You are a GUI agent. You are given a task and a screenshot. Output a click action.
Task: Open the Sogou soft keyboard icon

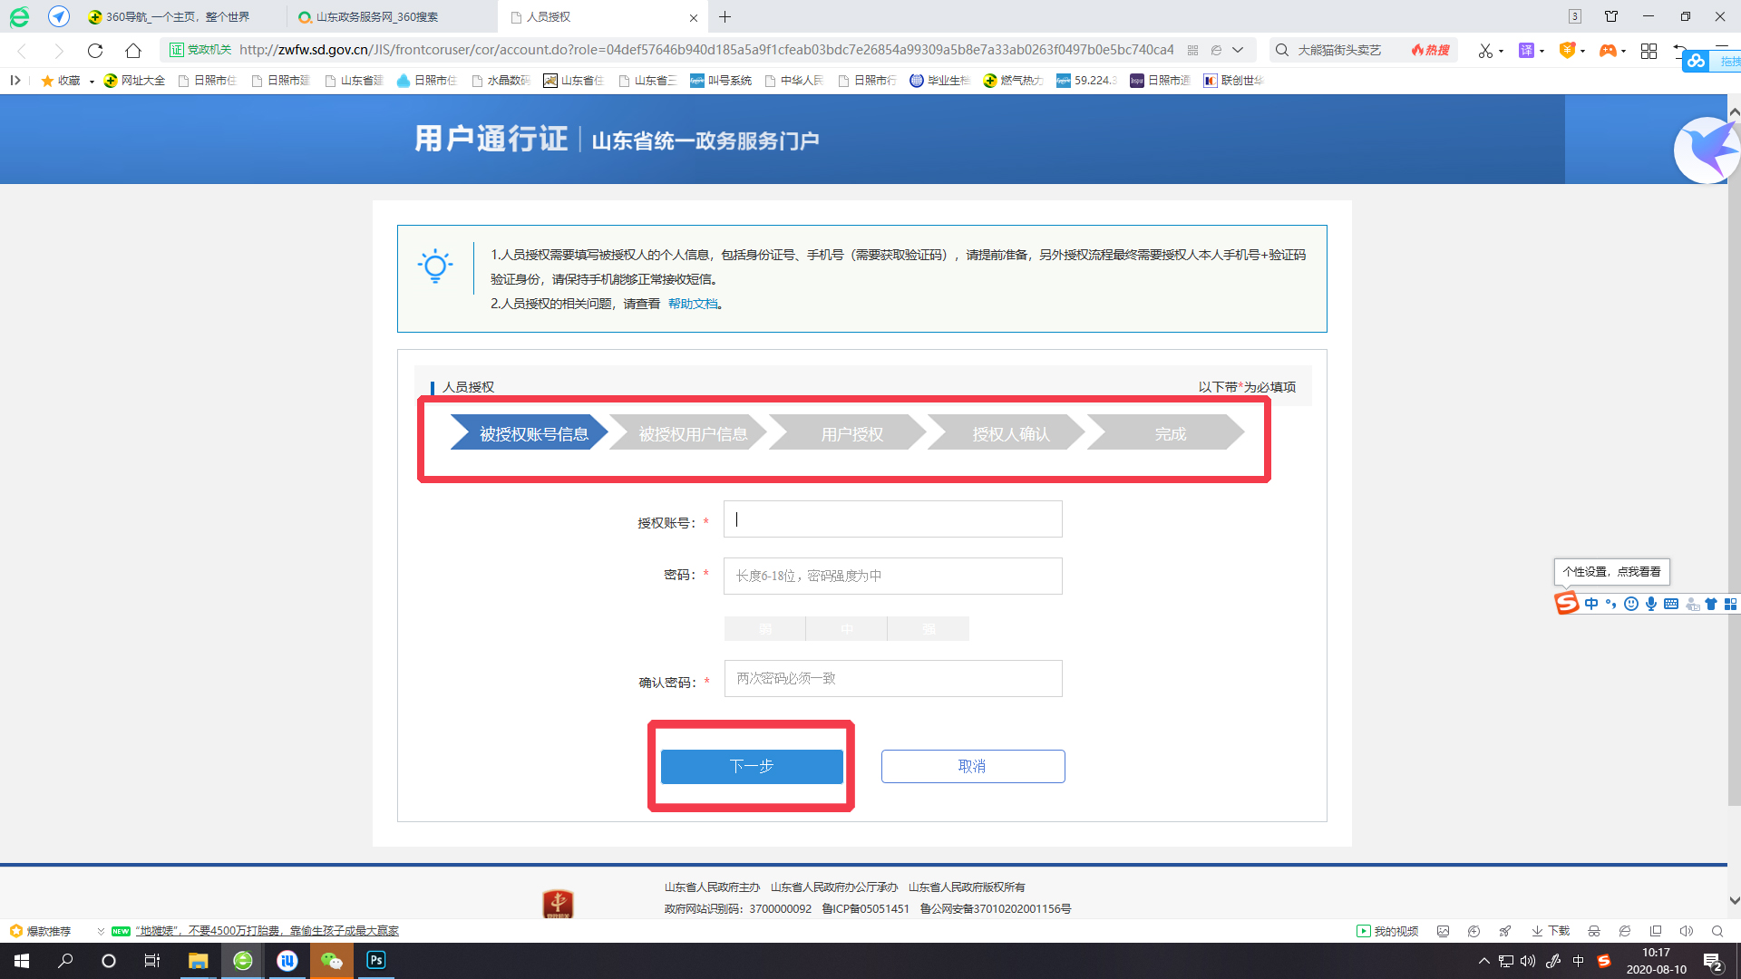click(x=1670, y=604)
